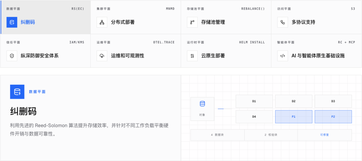Open the 纵深防御安全体系 tab

(46, 51)
